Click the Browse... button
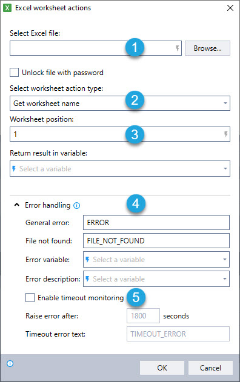The width and height of the screenshot is (240, 382). pos(207,48)
